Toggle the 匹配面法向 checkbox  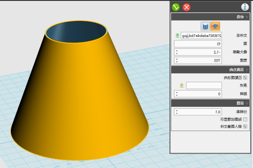coord(245,78)
